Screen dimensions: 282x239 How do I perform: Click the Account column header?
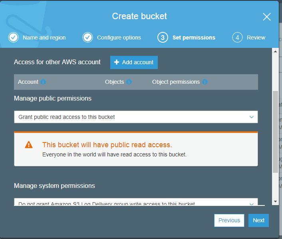[28, 82]
